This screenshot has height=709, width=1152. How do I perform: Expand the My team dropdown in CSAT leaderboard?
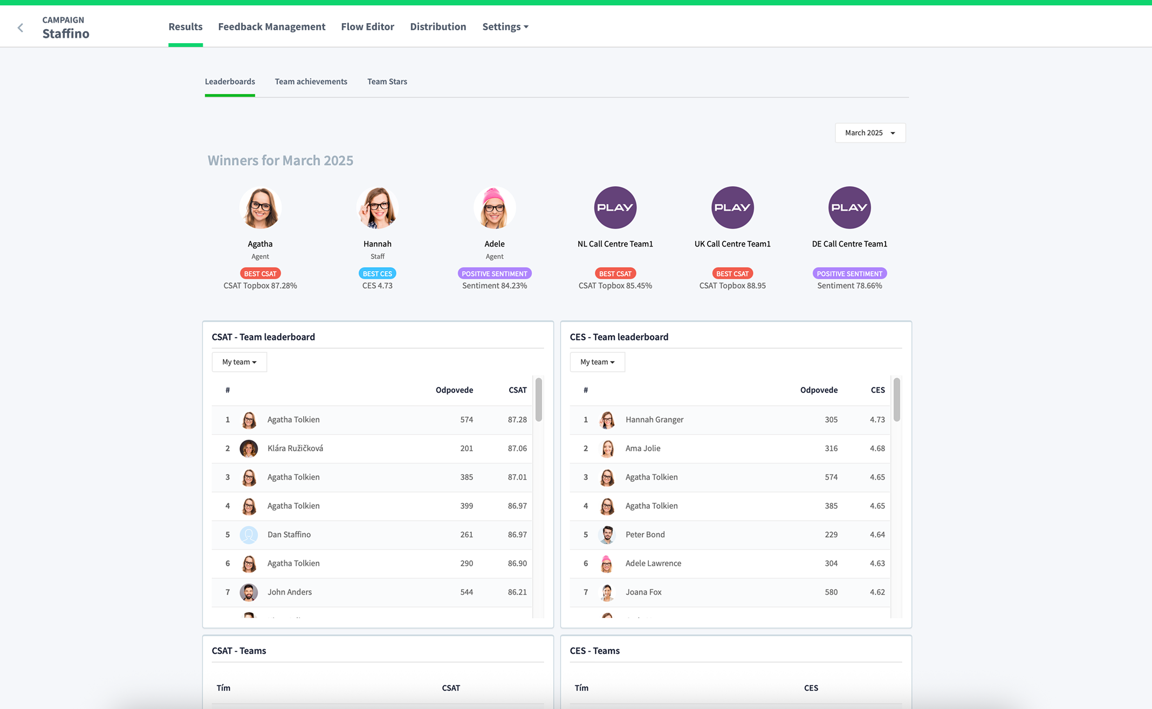(239, 362)
